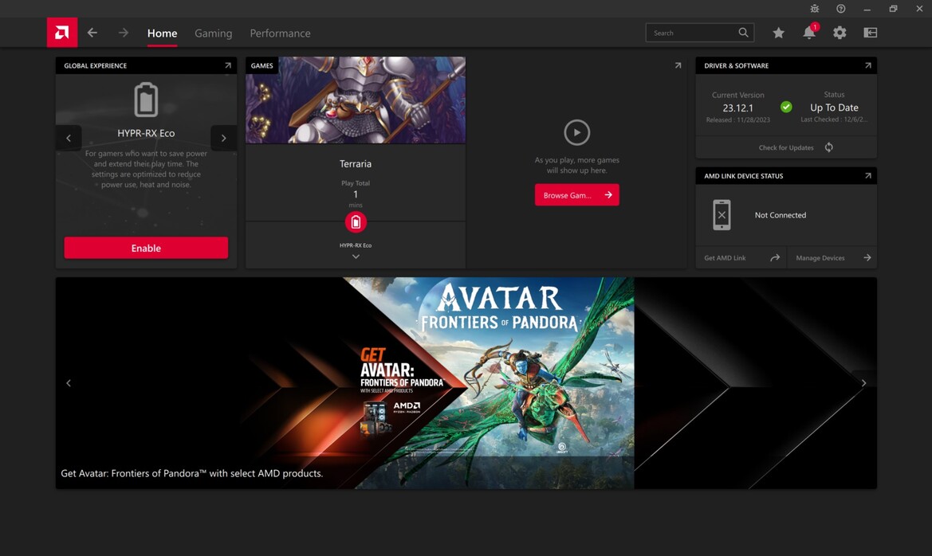Viewport: 932px width, 556px height.
Task: Switch to the Gaming tab
Action: 214,33
